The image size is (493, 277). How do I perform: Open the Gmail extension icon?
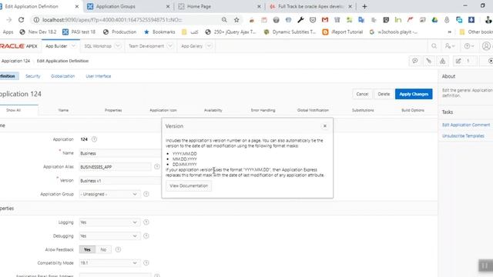(x=325, y=20)
